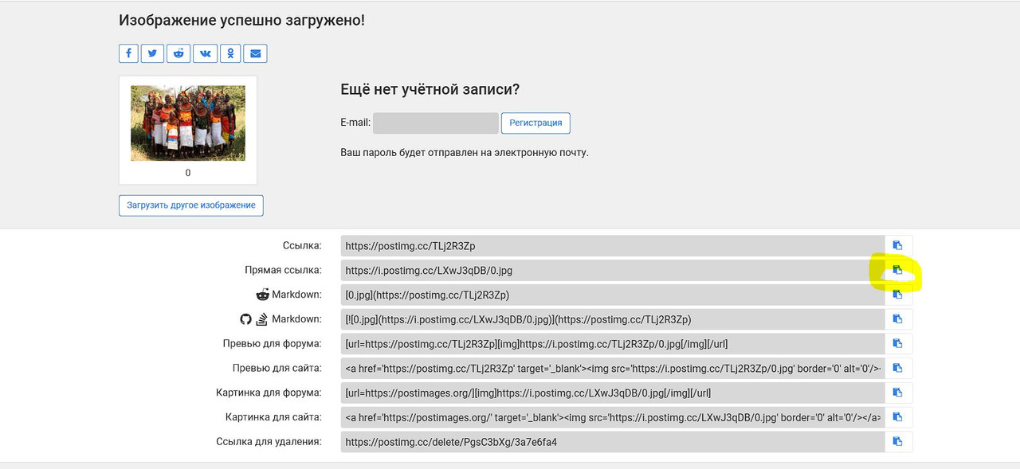Screen dimensions: 1020x469
Task: Share the image on Odnoklassniki
Action: click(230, 53)
